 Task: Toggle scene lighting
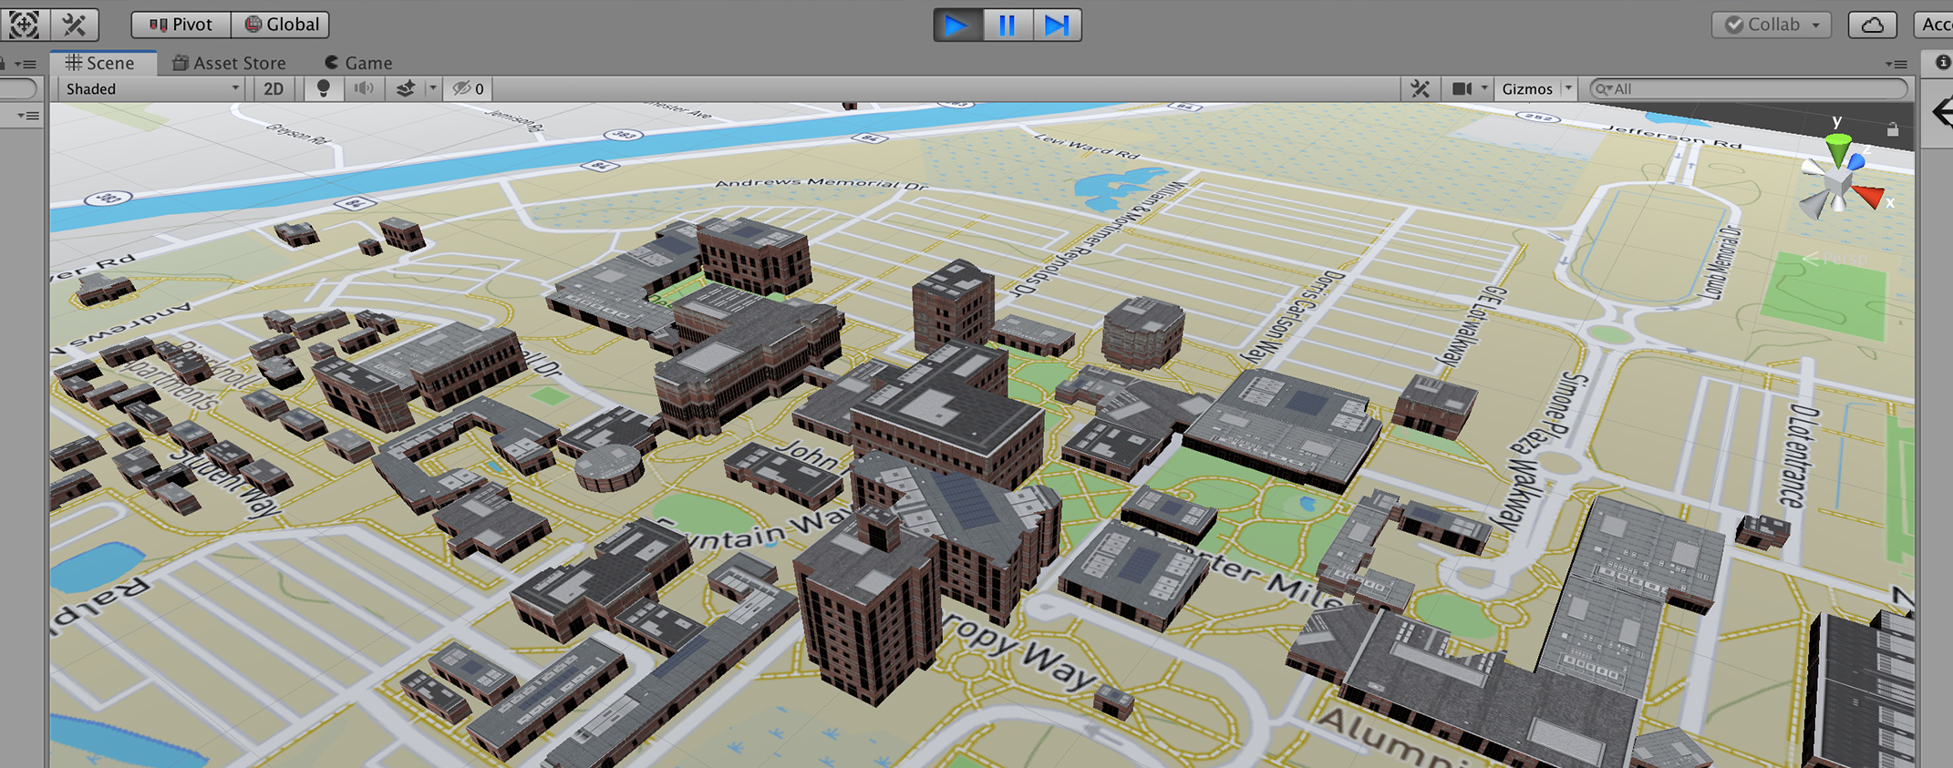click(323, 88)
